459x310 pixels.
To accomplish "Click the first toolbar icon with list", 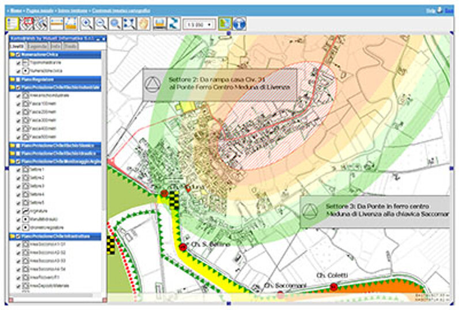I will click(x=13, y=24).
